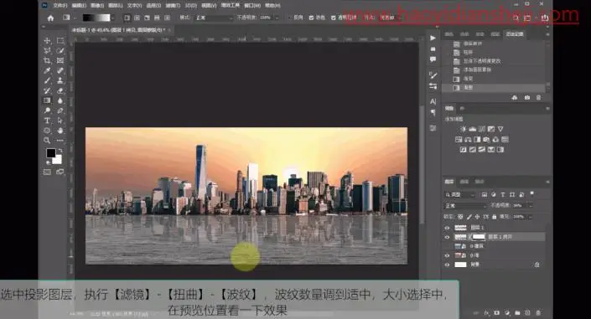The height and width of the screenshot is (319, 591).
Task: Add Color Balance scales adjustment icon
Action: [x=468, y=139]
